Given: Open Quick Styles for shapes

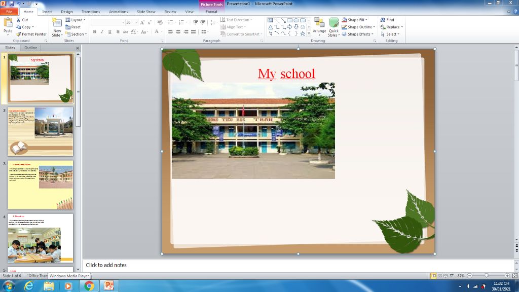Looking at the screenshot, I should [333, 26].
